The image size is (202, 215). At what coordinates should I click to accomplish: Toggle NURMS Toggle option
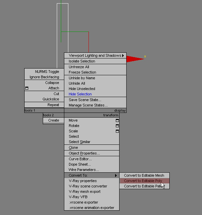pyautogui.click(x=47, y=72)
